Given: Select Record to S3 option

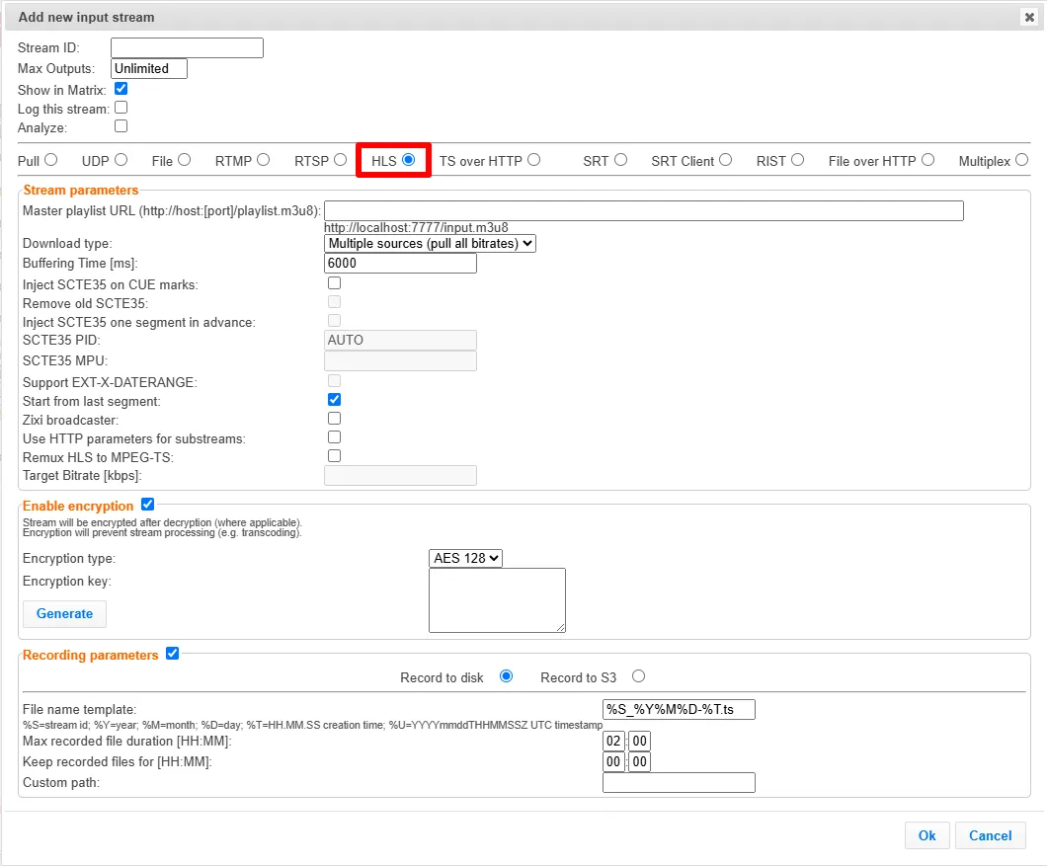Looking at the screenshot, I should click(638, 676).
